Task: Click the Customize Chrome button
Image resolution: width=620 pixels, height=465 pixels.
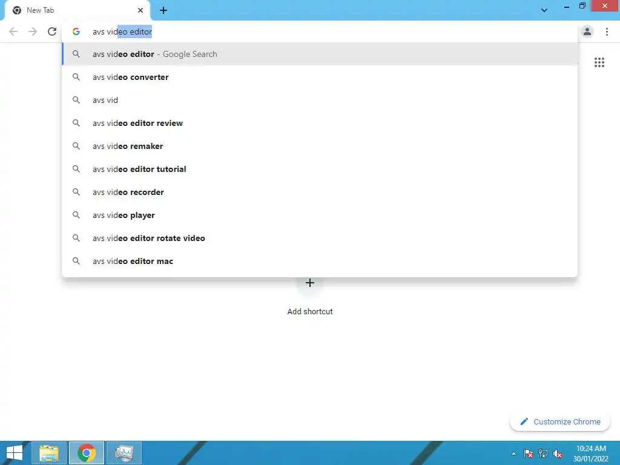Action: pyautogui.click(x=560, y=422)
